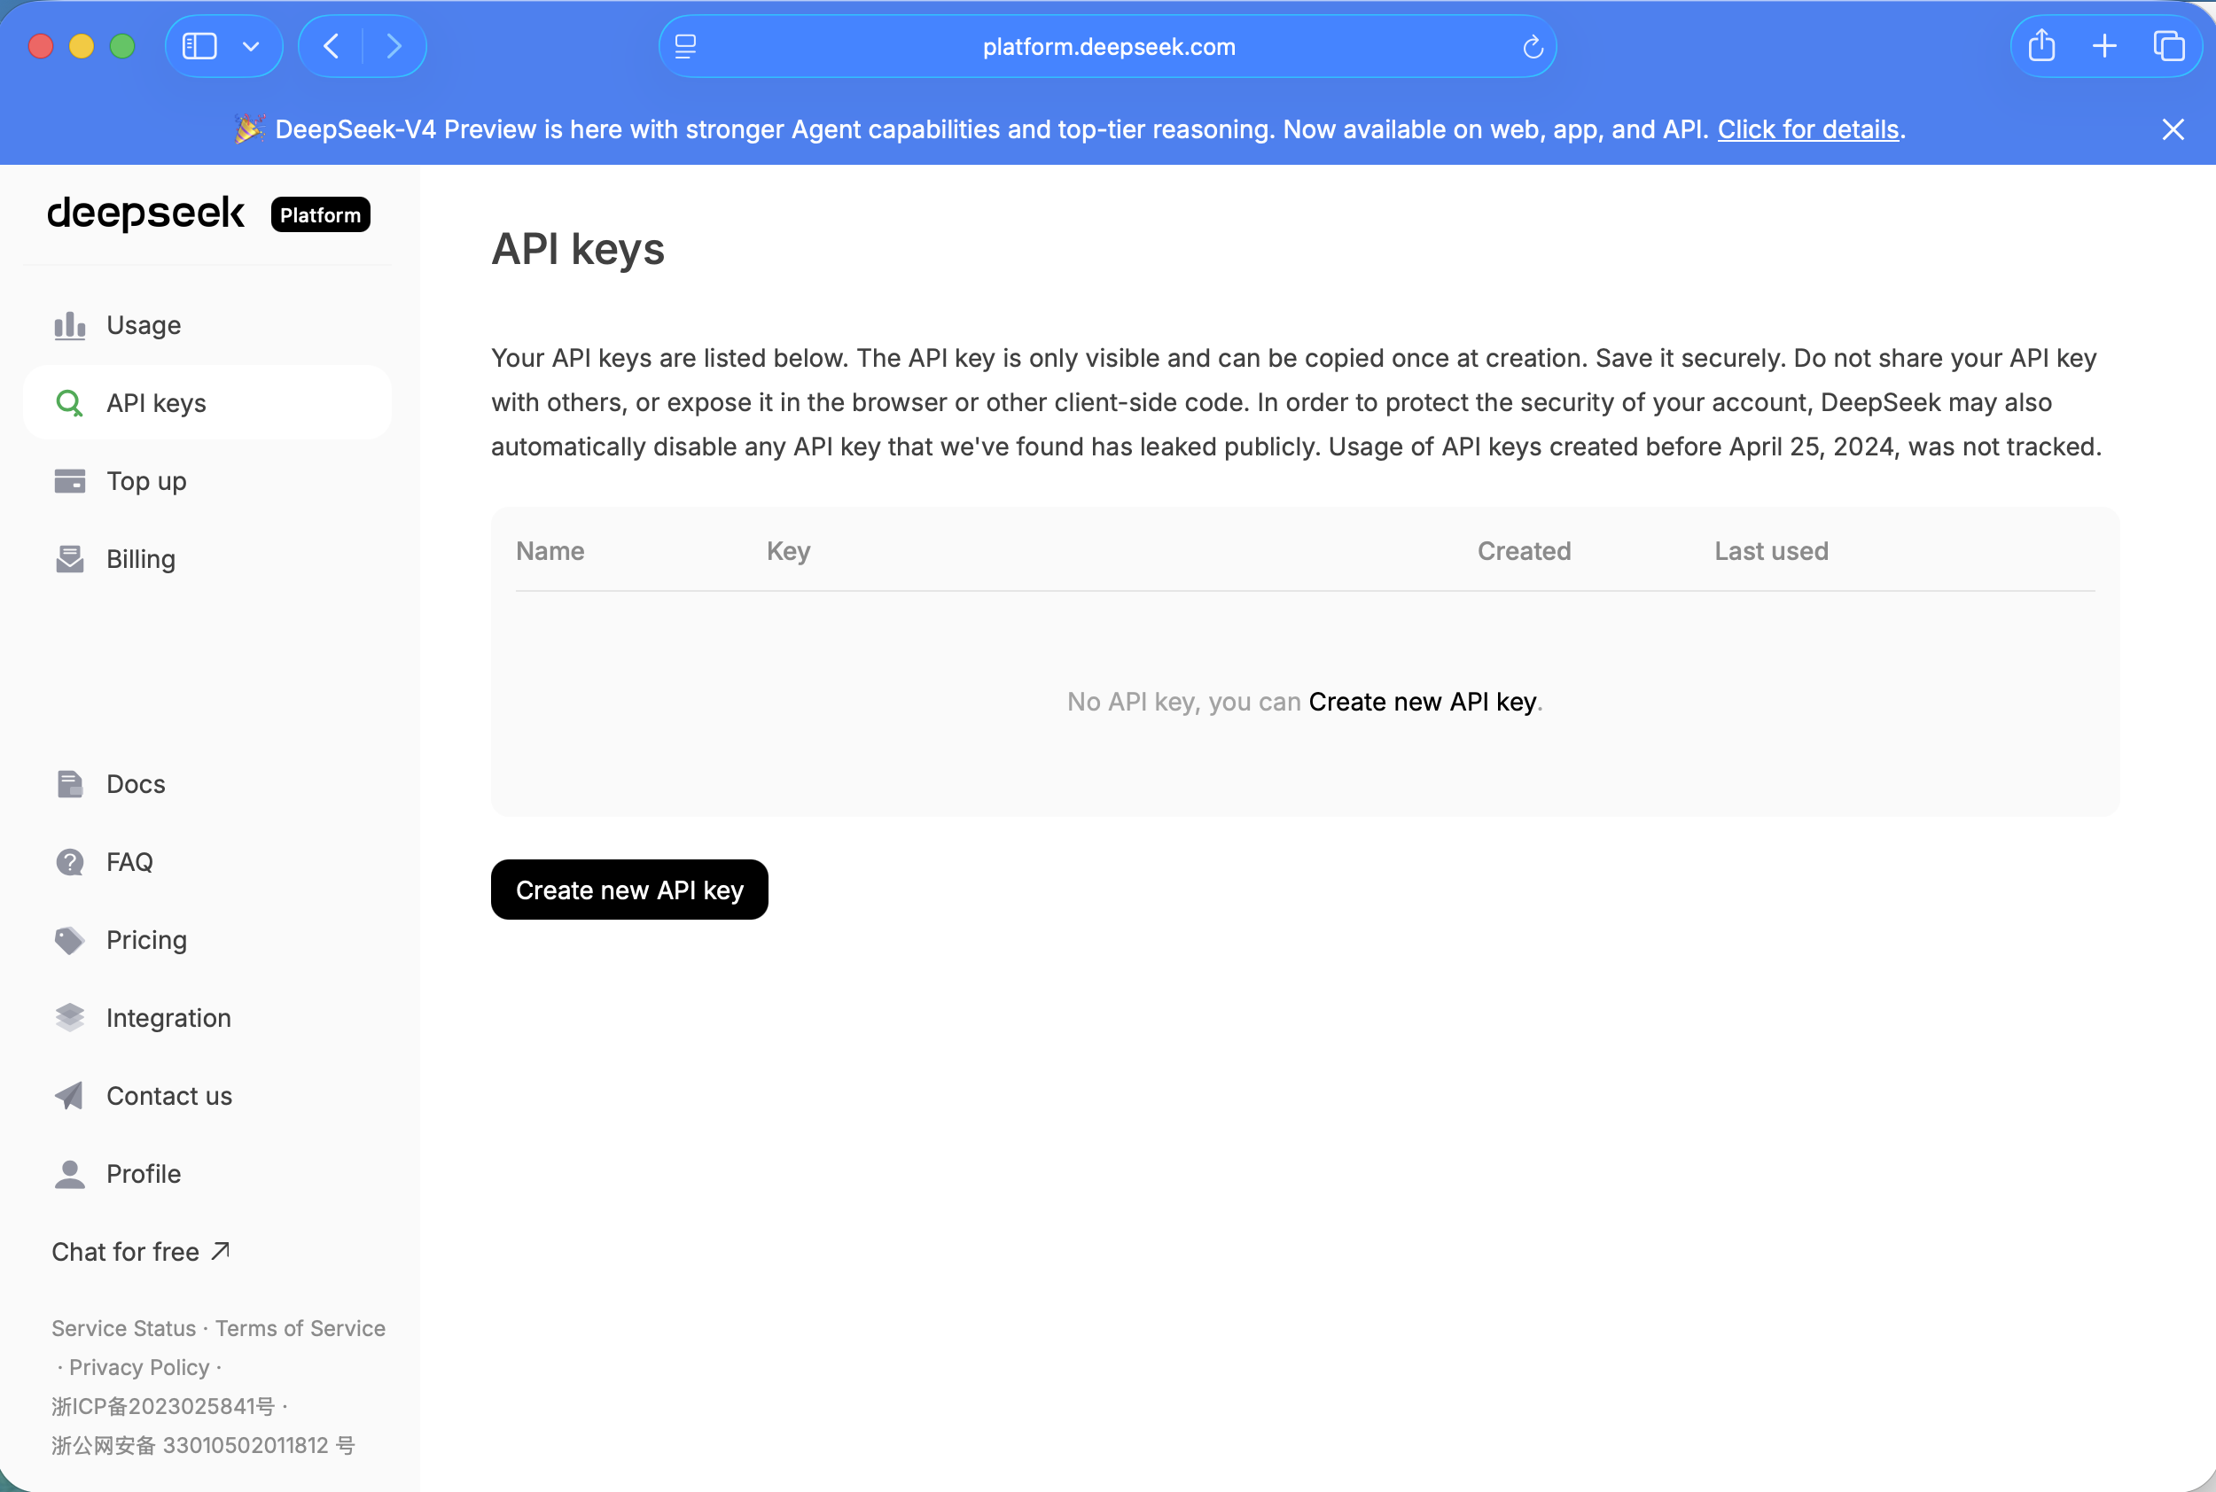This screenshot has height=1492, width=2216.
Task: Open the Top up page
Action: (207, 481)
